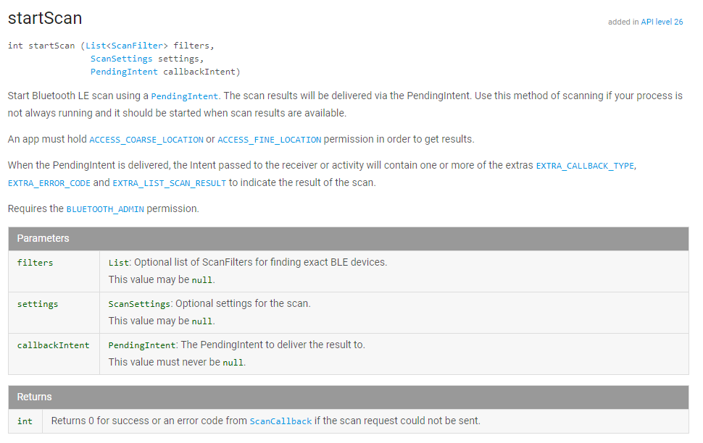Open the API level 26 link

662,22
